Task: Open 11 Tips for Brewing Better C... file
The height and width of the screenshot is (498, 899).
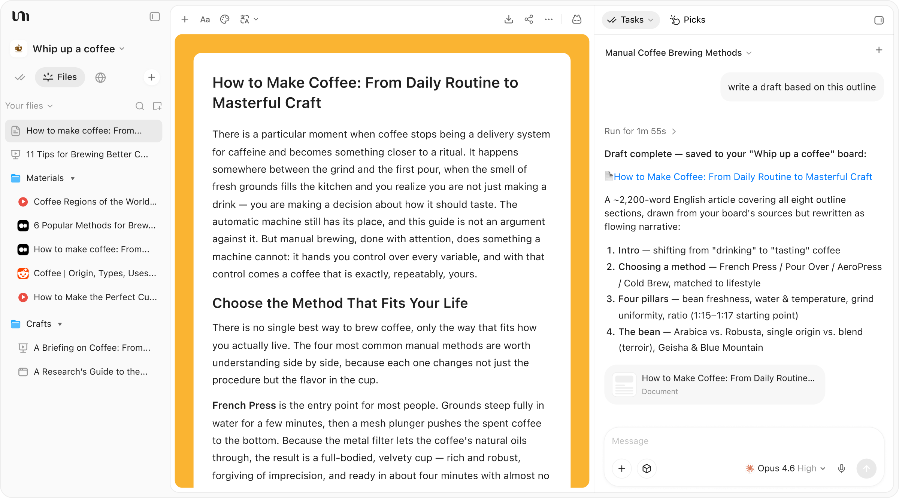Action: pos(84,154)
